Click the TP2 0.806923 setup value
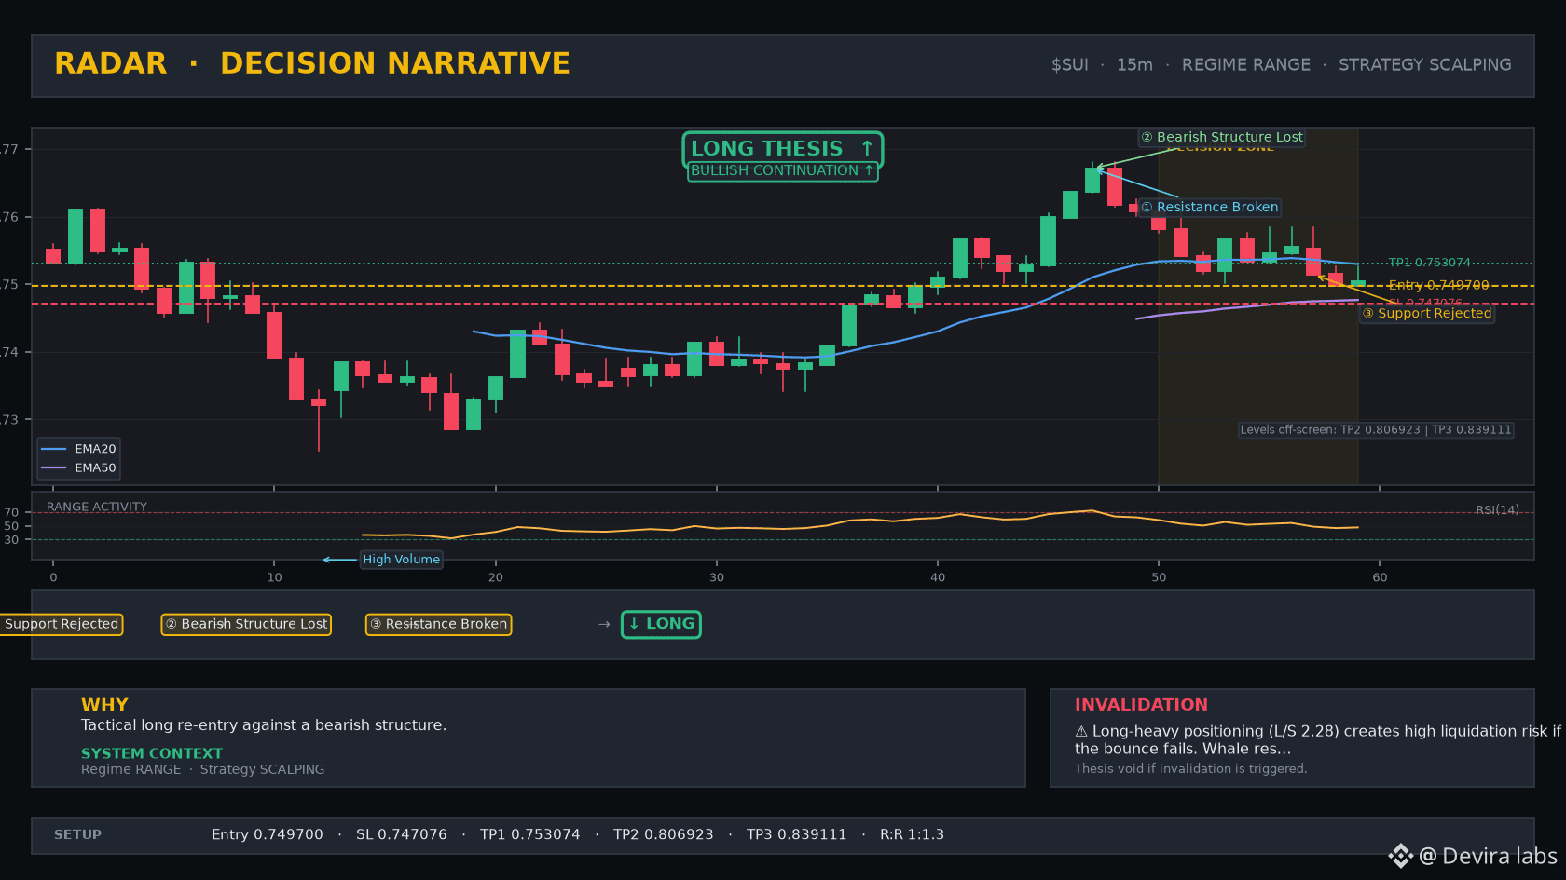Image resolution: width=1566 pixels, height=880 pixels. [664, 834]
